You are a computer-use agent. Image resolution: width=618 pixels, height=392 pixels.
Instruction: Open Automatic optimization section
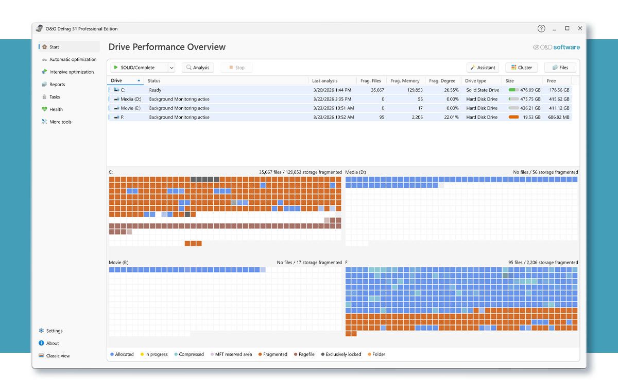click(69, 59)
